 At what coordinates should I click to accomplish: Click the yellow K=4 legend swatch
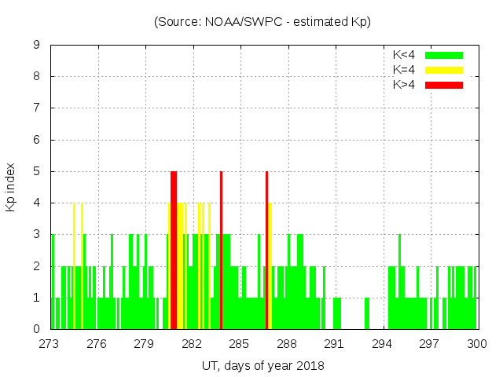pos(444,70)
